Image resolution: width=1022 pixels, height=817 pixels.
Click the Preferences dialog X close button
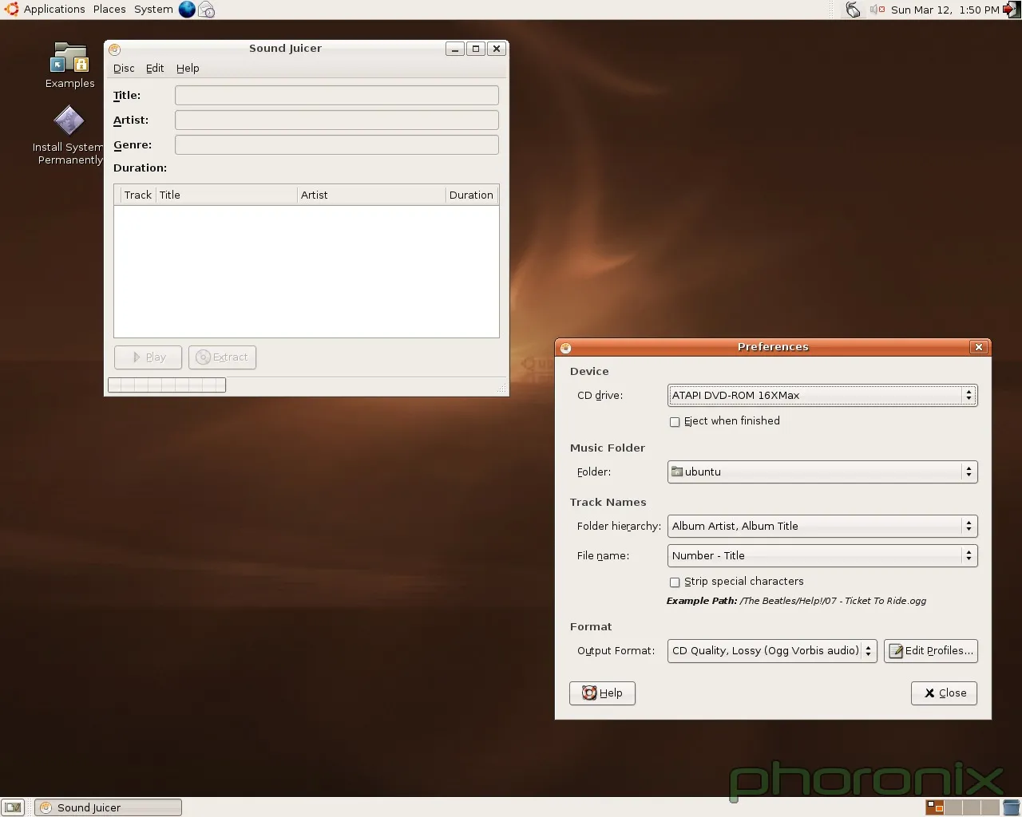tap(979, 347)
